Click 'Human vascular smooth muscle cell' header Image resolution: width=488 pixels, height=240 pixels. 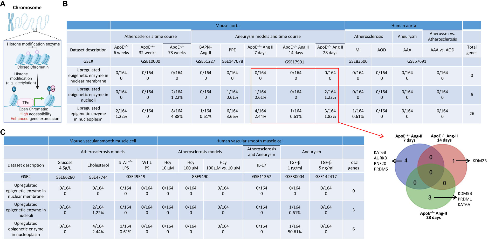tap(250, 141)
